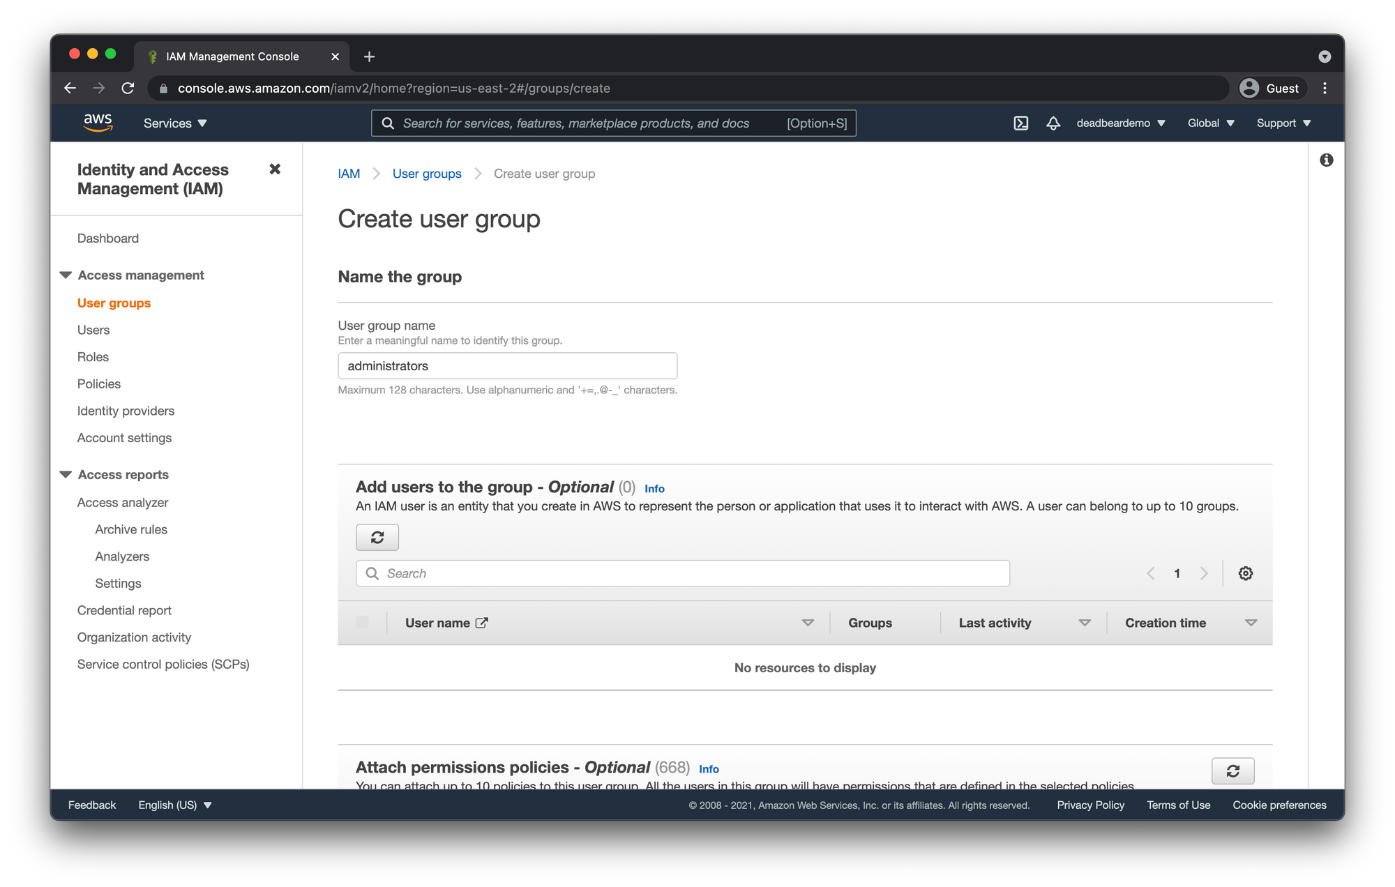The height and width of the screenshot is (887, 1395).
Task: Refresh the users list in group section
Action: point(377,538)
